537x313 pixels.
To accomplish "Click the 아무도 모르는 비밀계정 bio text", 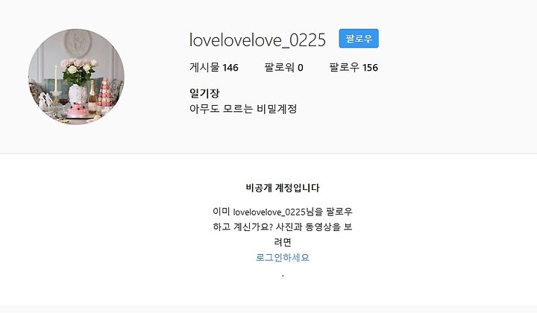I will click(243, 109).
